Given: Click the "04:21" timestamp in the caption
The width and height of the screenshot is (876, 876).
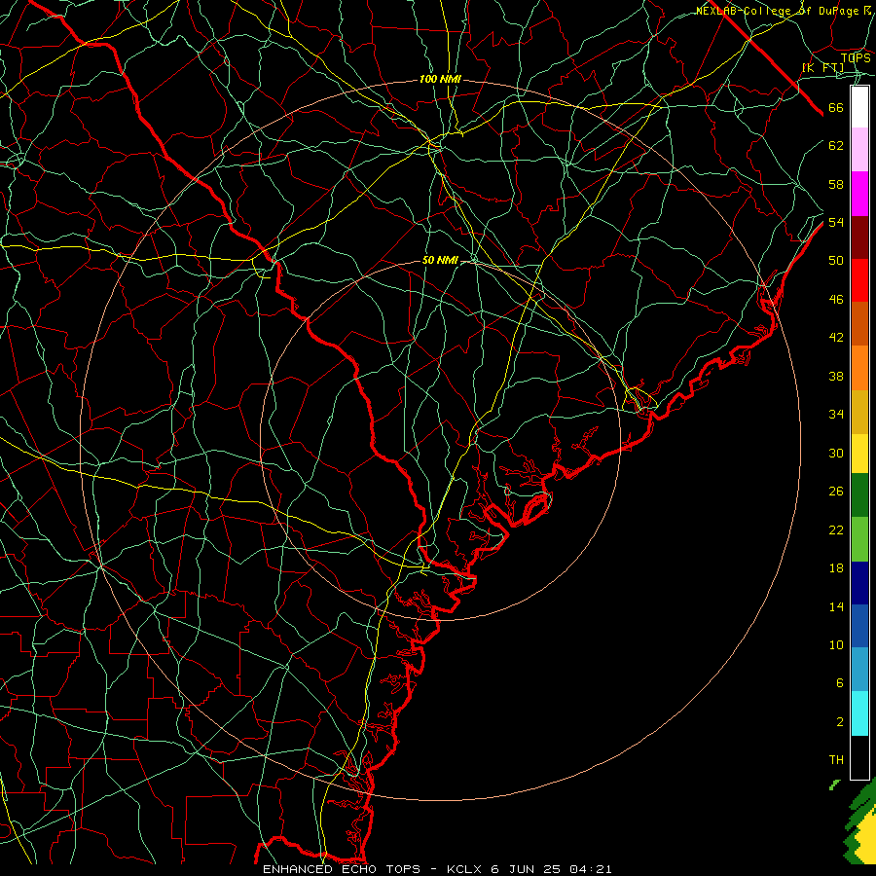Looking at the screenshot, I should coord(591,869).
